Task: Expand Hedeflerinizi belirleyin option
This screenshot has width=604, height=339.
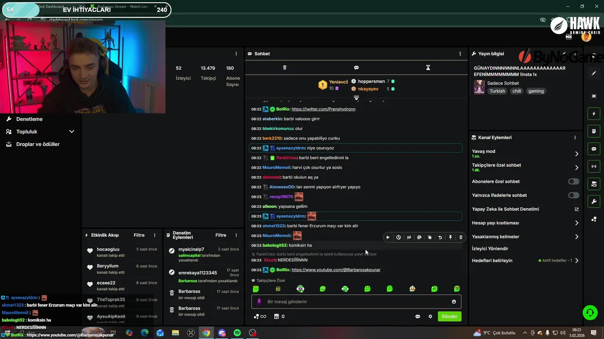Action: click(577, 260)
